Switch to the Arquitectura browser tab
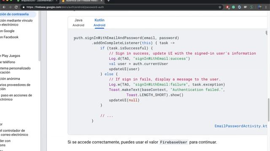The width and height of the screenshot is (270, 151). [37, 1]
